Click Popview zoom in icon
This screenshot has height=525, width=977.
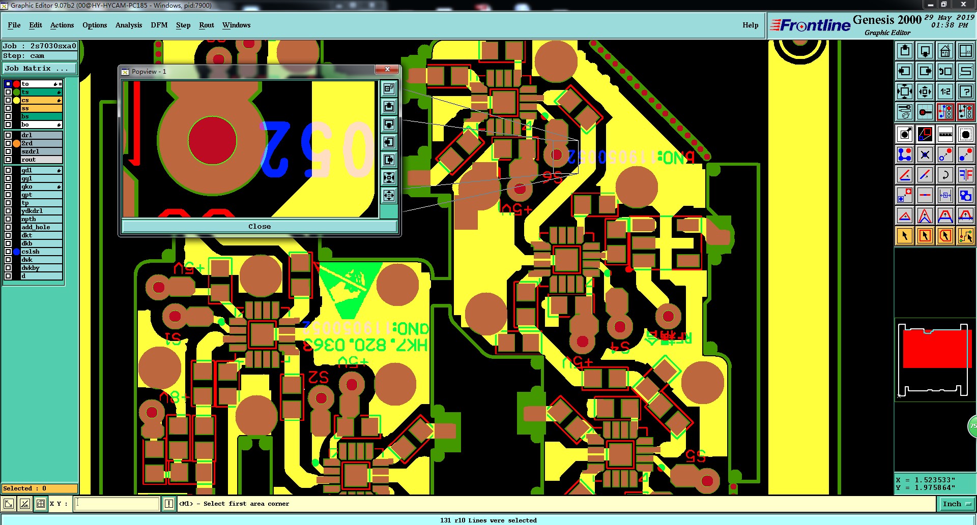point(389,177)
